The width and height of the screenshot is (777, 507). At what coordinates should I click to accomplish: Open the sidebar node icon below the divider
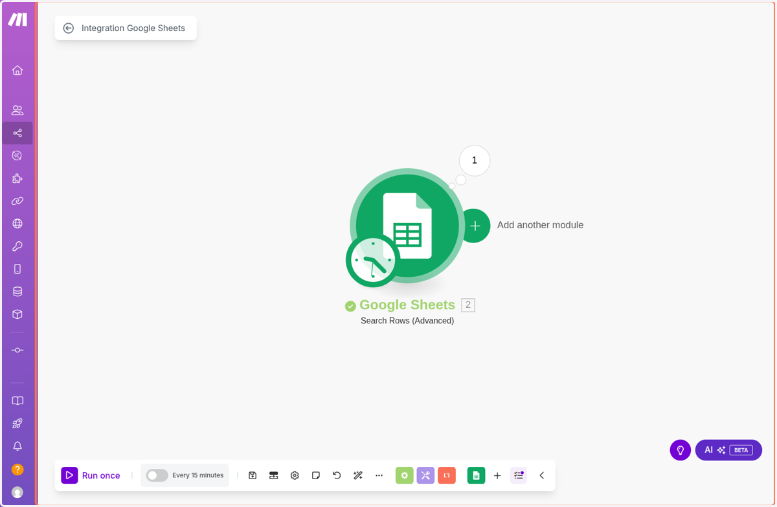point(17,350)
